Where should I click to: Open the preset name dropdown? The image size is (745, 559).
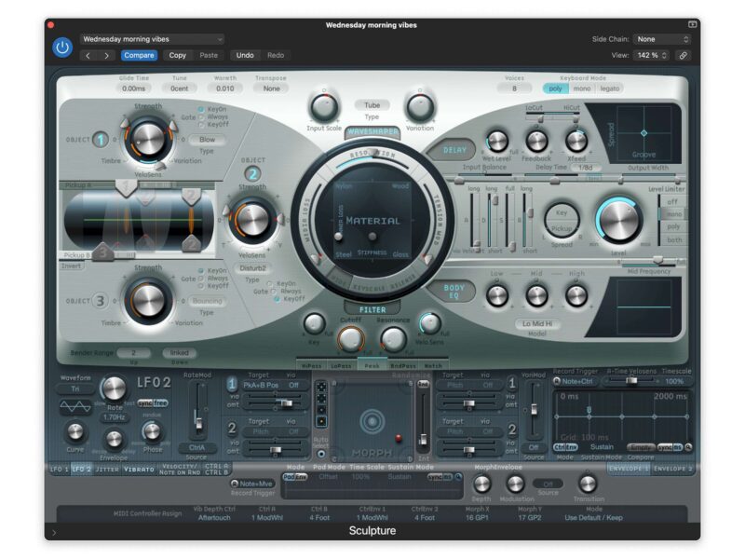coord(152,39)
